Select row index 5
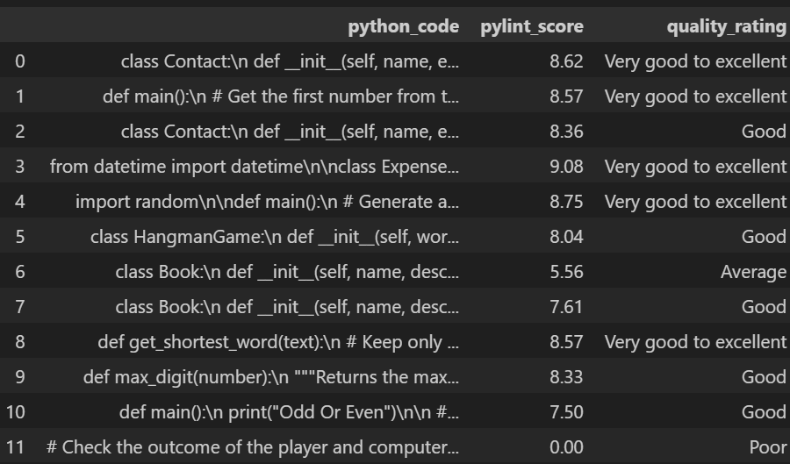Screen dimensions: 790x464 click(19, 237)
